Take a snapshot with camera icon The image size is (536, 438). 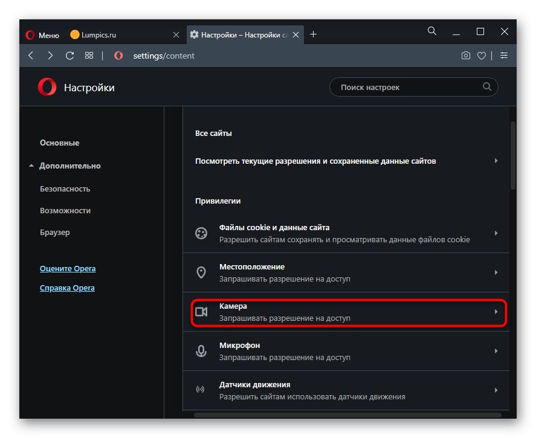coord(465,56)
